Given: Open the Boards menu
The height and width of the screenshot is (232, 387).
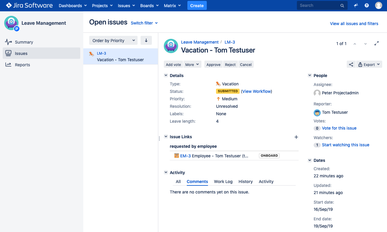Looking at the screenshot, I should 149,6.
